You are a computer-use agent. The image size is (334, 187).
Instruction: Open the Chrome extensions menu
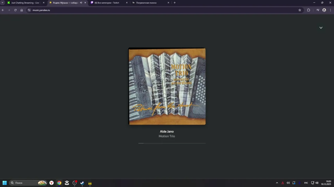click(x=309, y=10)
